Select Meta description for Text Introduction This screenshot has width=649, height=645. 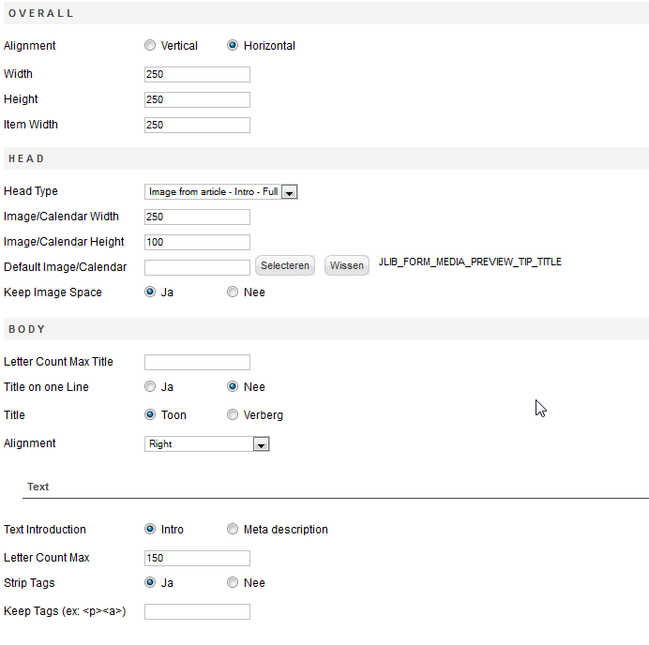233,530
